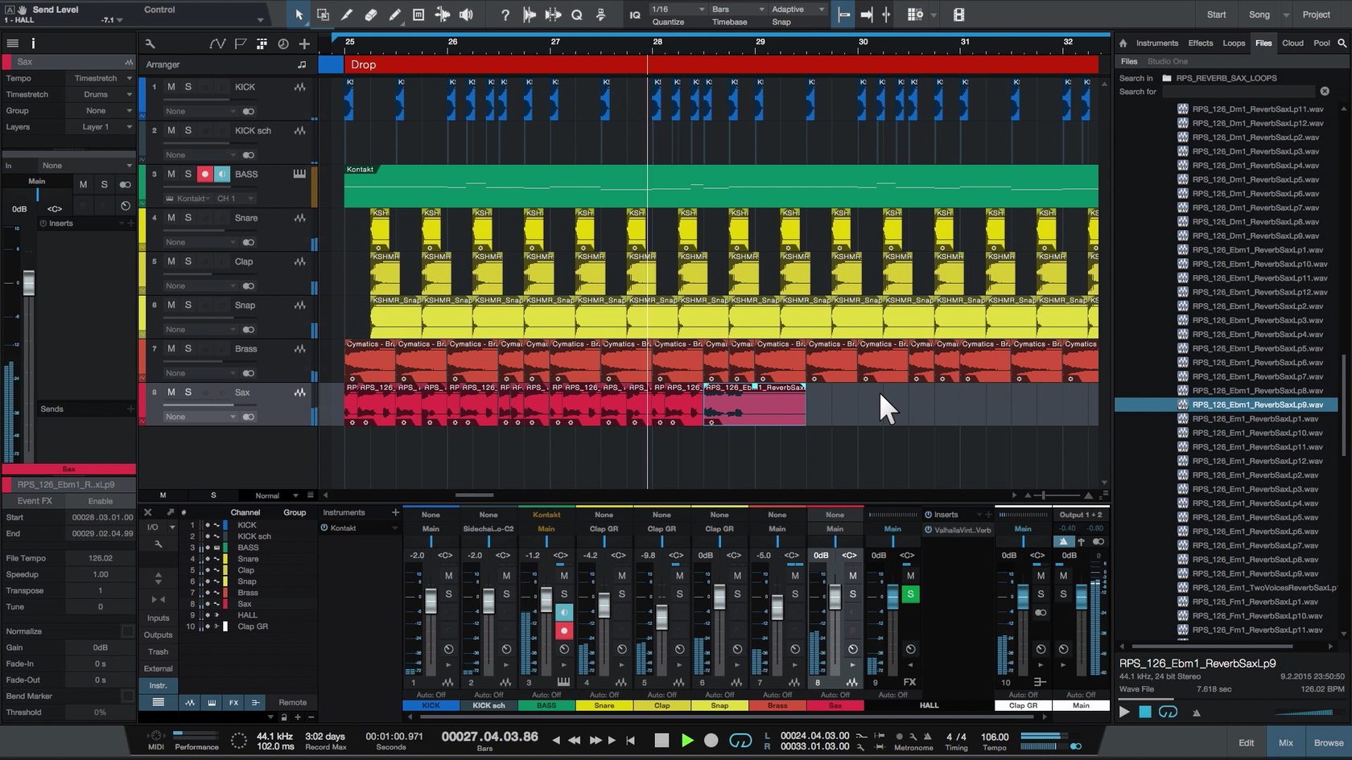Screen dimensions: 1352x760
Task: Select RPS_126_Em1_ReverbSaxLp1.wav file
Action: pos(1255,419)
